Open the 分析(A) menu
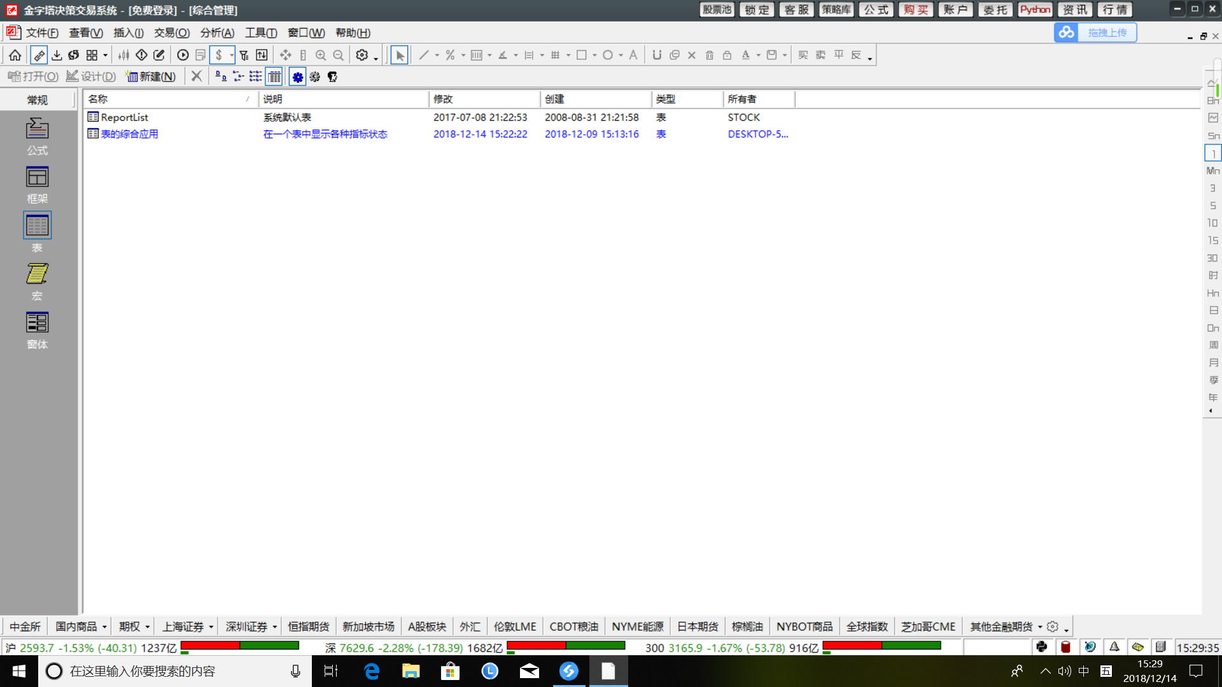This screenshot has width=1222, height=687. coord(218,33)
